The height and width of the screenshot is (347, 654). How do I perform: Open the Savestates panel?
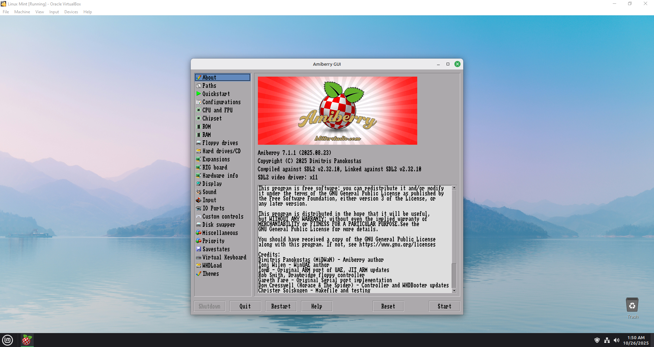click(x=222, y=249)
